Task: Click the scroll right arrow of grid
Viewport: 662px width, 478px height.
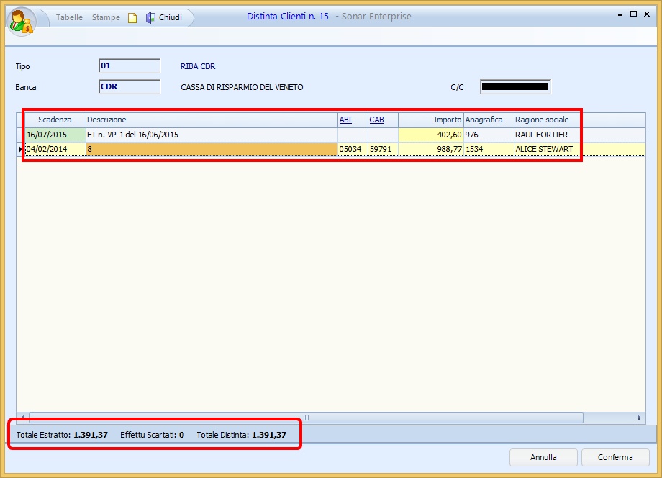Action: [639, 418]
